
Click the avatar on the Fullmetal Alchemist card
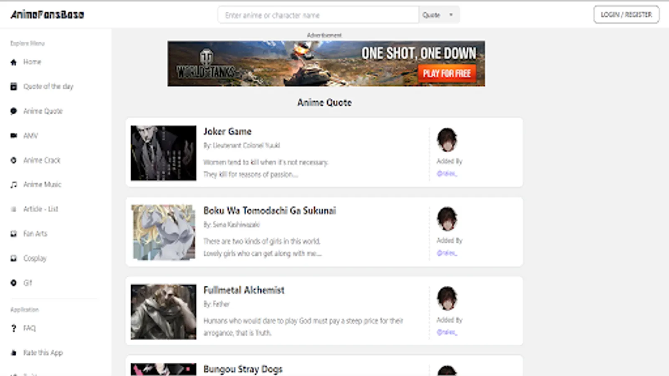click(447, 298)
